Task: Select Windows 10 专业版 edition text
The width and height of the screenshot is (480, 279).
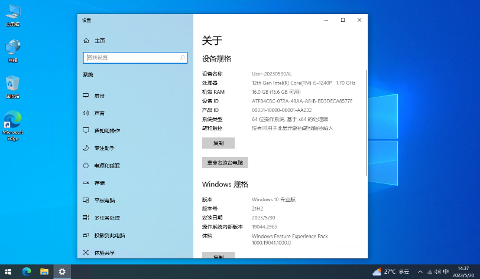Action: (x=273, y=199)
